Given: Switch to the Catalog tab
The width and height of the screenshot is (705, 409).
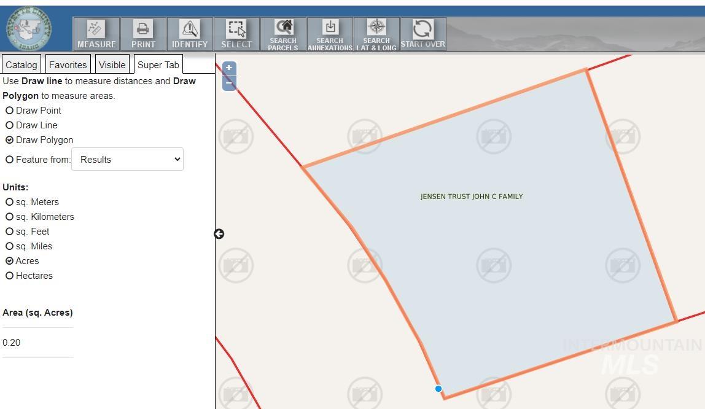Looking at the screenshot, I should [21, 64].
